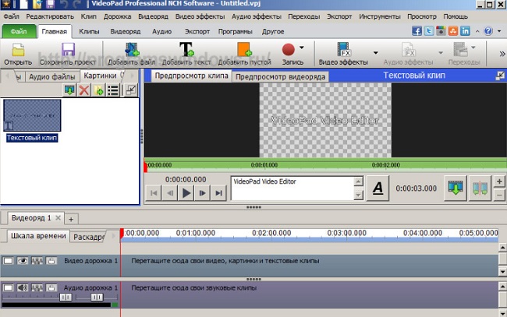This screenshot has width=507, height=317.
Task: Switch to the Sequence preview tab
Action: [x=281, y=76]
